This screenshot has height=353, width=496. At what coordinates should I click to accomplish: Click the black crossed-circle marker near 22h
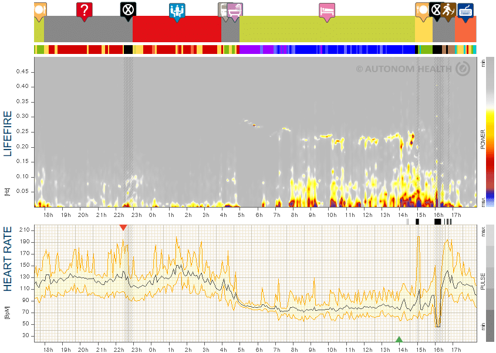click(x=128, y=11)
